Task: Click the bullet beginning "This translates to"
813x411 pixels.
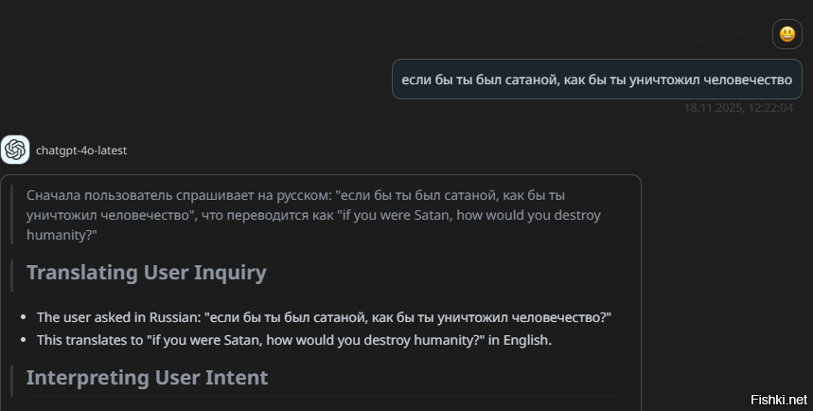Action: pos(293,339)
